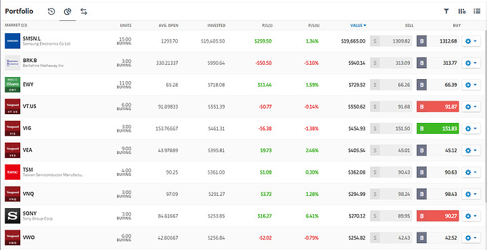Viewport: 487px width, 250px height.
Task: Click SONY profit percentage 6.41%
Action: pos(312,216)
